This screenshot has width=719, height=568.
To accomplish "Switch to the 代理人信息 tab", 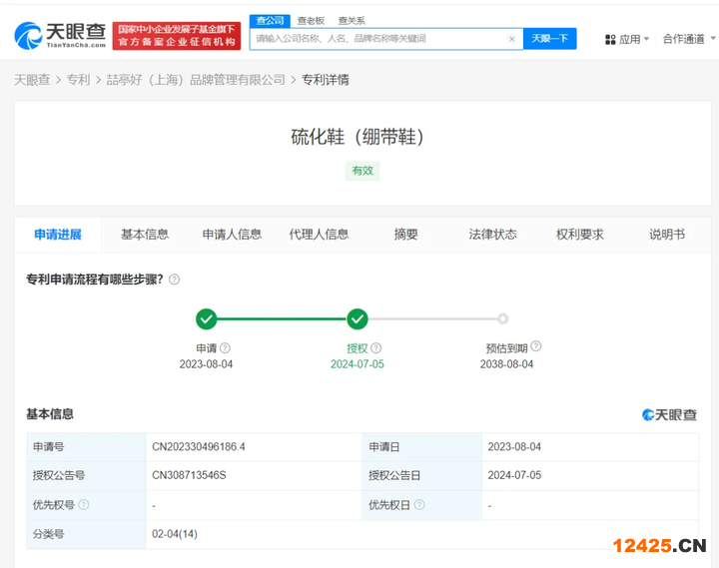I will pos(320,235).
